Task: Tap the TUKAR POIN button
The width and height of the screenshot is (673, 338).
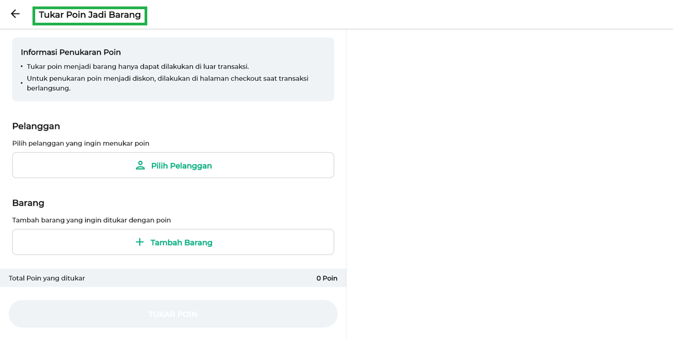Action: click(173, 314)
